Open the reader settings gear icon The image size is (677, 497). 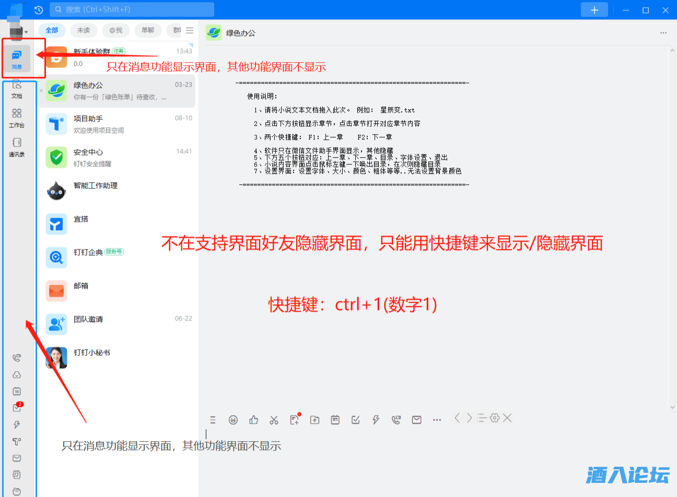[495, 418]
